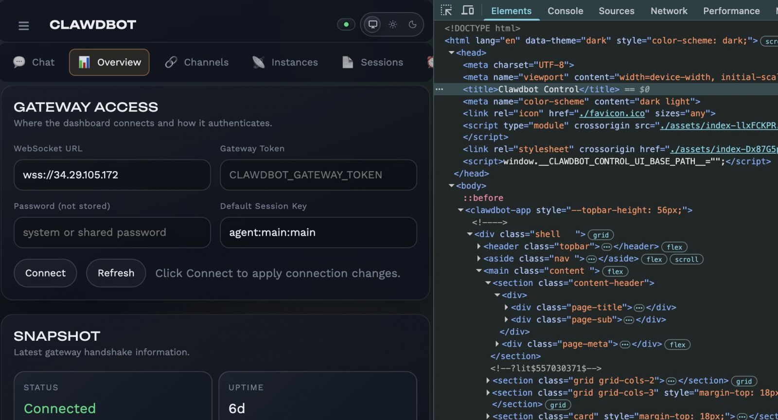Switch to light theme sun icon

tap(393, 24)
